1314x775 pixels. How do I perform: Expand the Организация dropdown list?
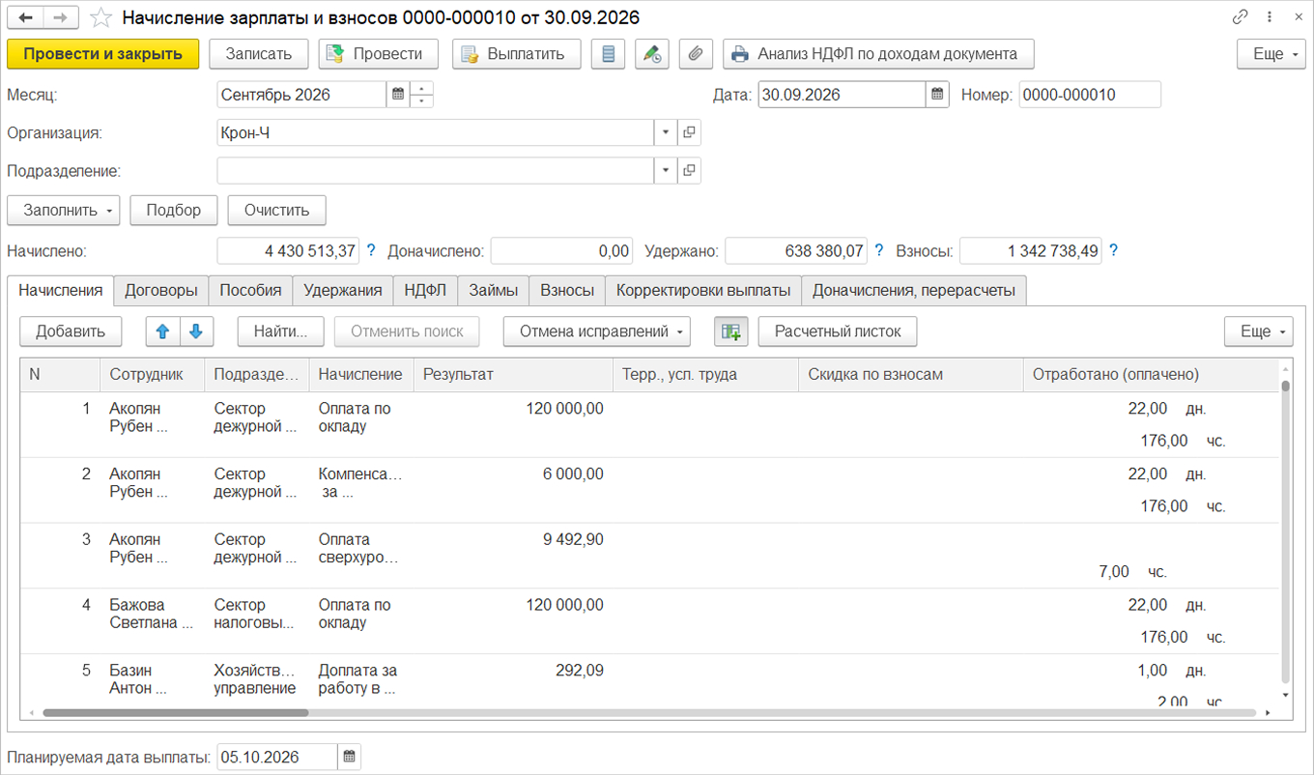[x=666, y=132]
